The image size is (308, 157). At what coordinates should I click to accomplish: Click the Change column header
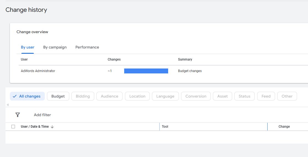284,127
